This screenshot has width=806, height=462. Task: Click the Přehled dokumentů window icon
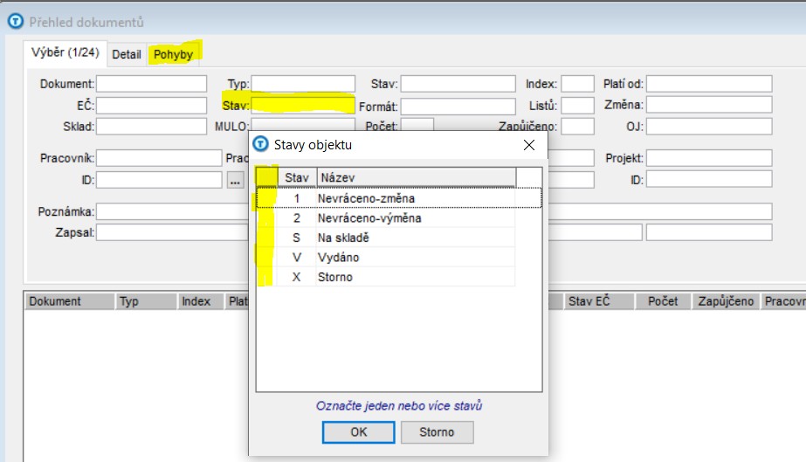point(16,22)
